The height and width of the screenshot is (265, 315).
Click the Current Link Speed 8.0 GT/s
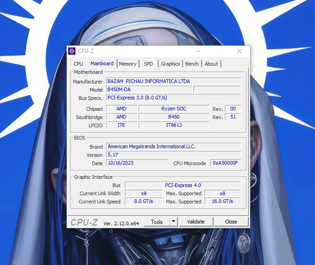click(x=144, y=201)
